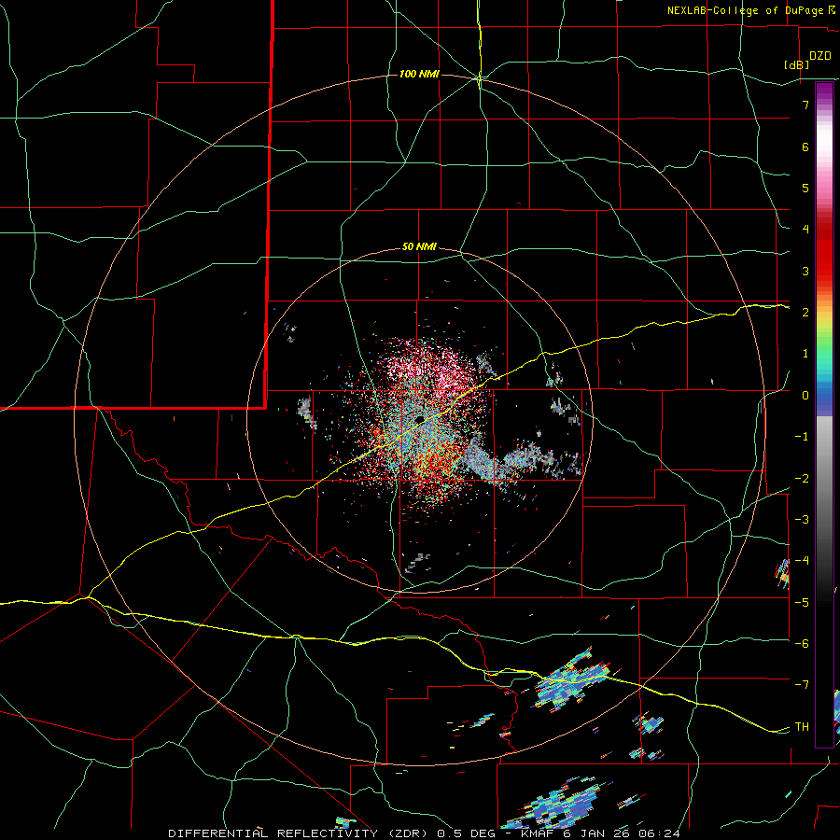Select the 4 dB tick label
This screenshot has width=840, height=840.
[x=805, y=230]
